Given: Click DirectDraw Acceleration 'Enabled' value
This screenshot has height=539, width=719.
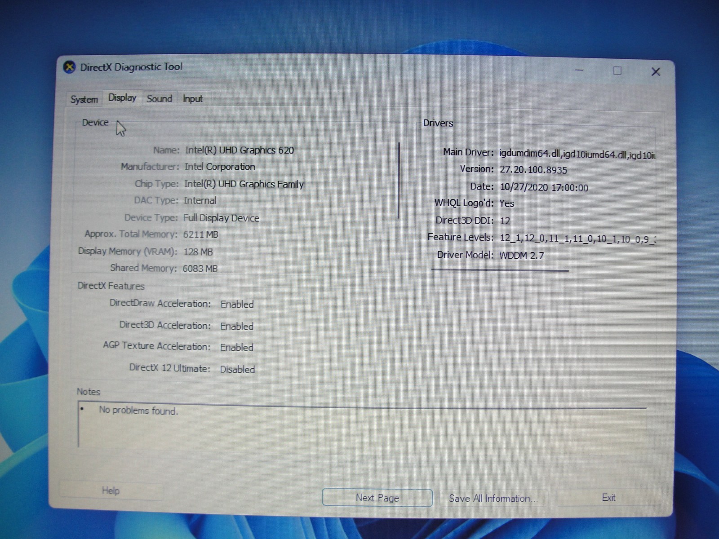Looking at the screenshot, I should coord(237,305).
